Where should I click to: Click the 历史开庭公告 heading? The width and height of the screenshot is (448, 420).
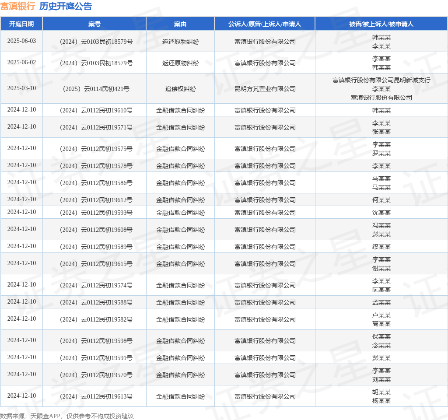pyautogui.click(x=66, y=6)
